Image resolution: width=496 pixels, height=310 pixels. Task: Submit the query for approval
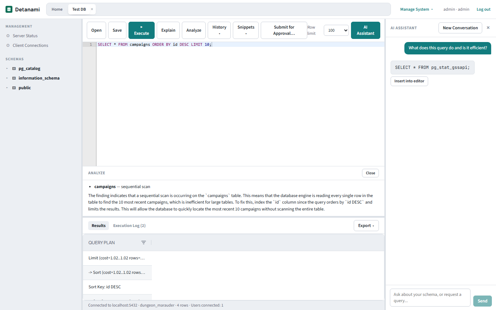284,30
